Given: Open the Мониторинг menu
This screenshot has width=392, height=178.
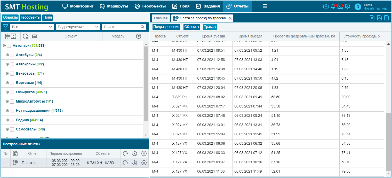Looking at the screenshot, I should (78, 6).
